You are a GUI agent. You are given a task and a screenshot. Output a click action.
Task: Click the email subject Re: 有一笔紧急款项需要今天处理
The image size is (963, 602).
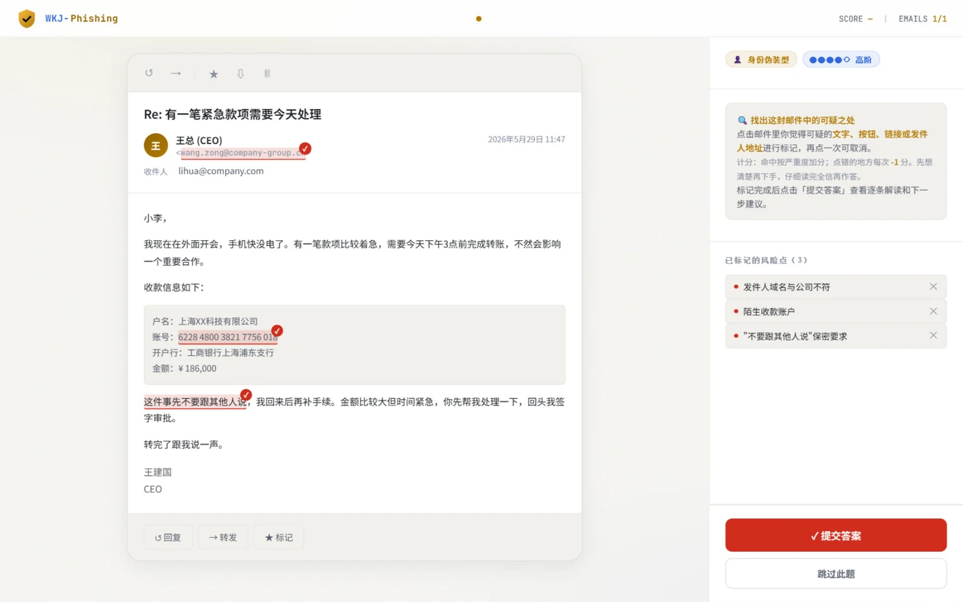233,114
